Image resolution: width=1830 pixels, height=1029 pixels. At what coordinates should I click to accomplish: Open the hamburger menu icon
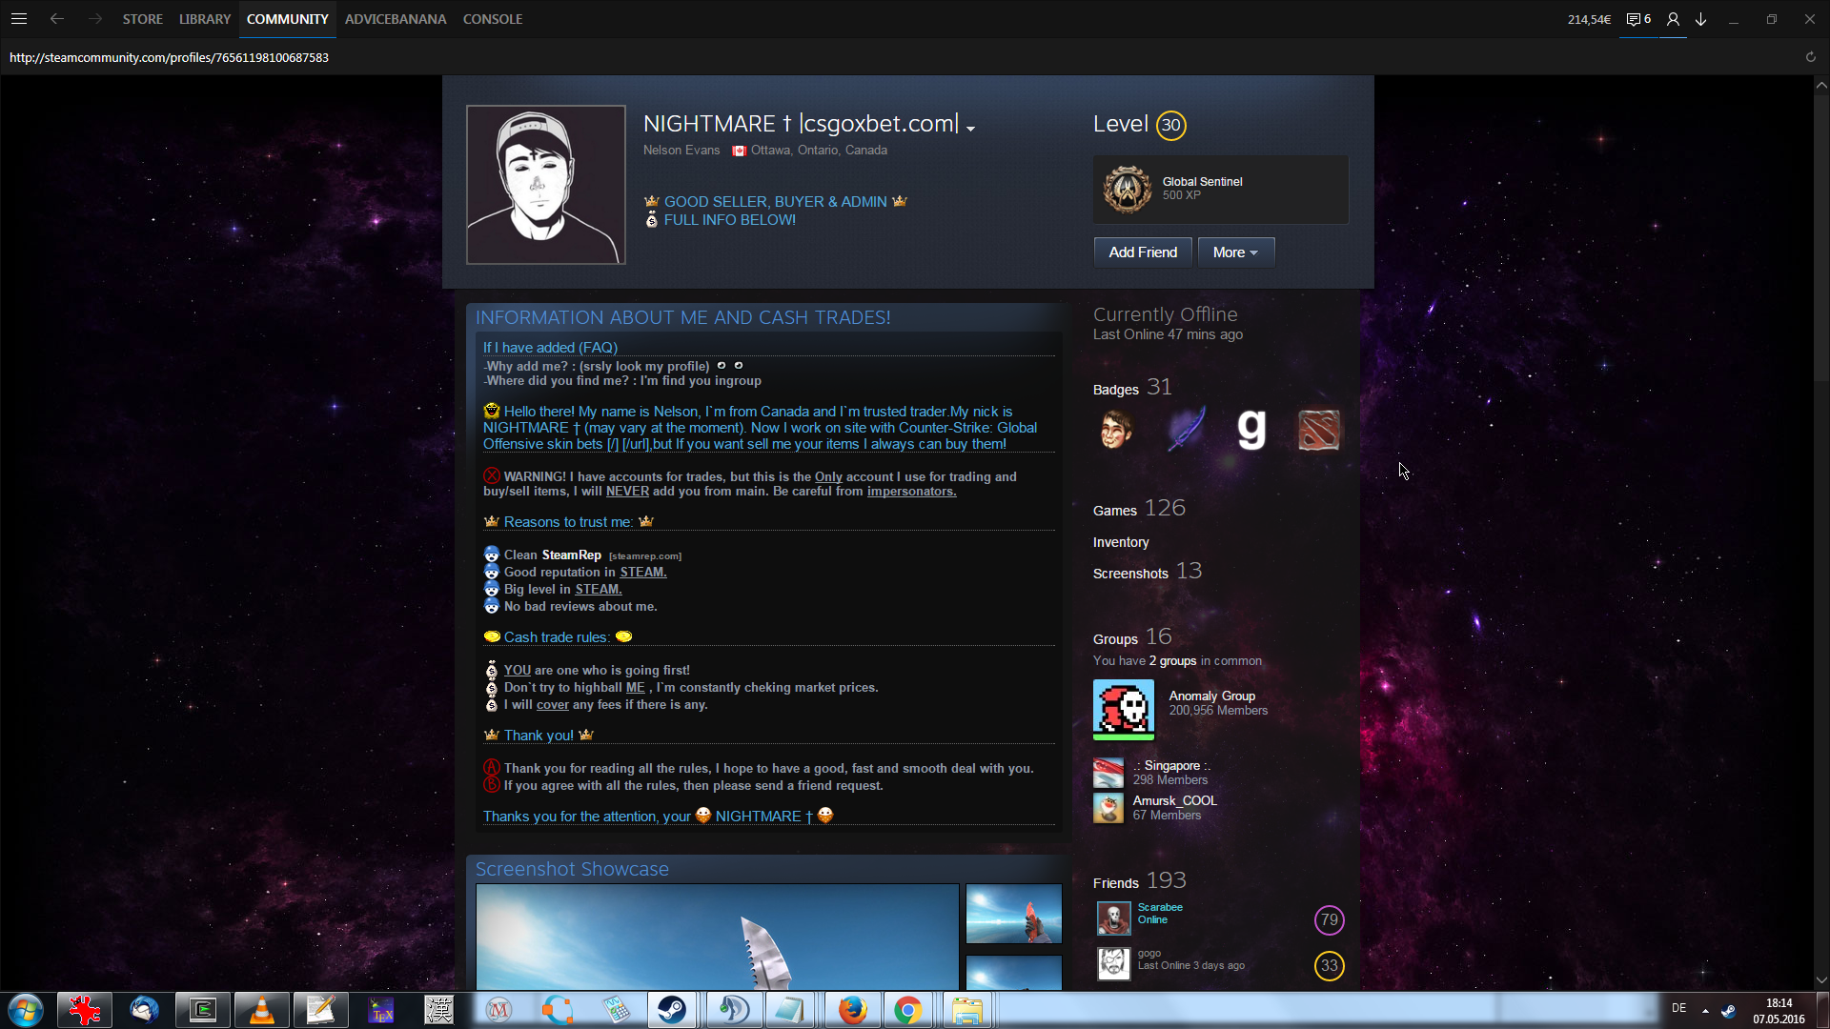[x=18, y=19]
